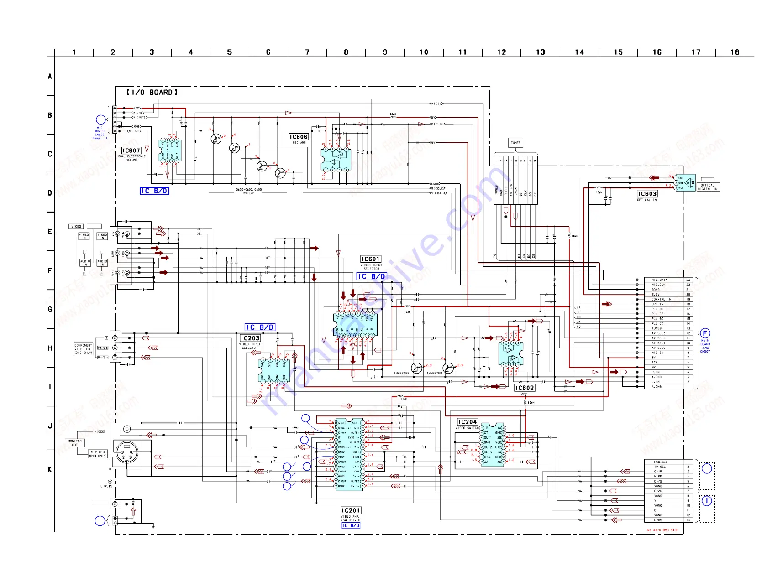767x576 pixels.
Task: Click the MIC_CLK pin row
Action: coord(668,285)
